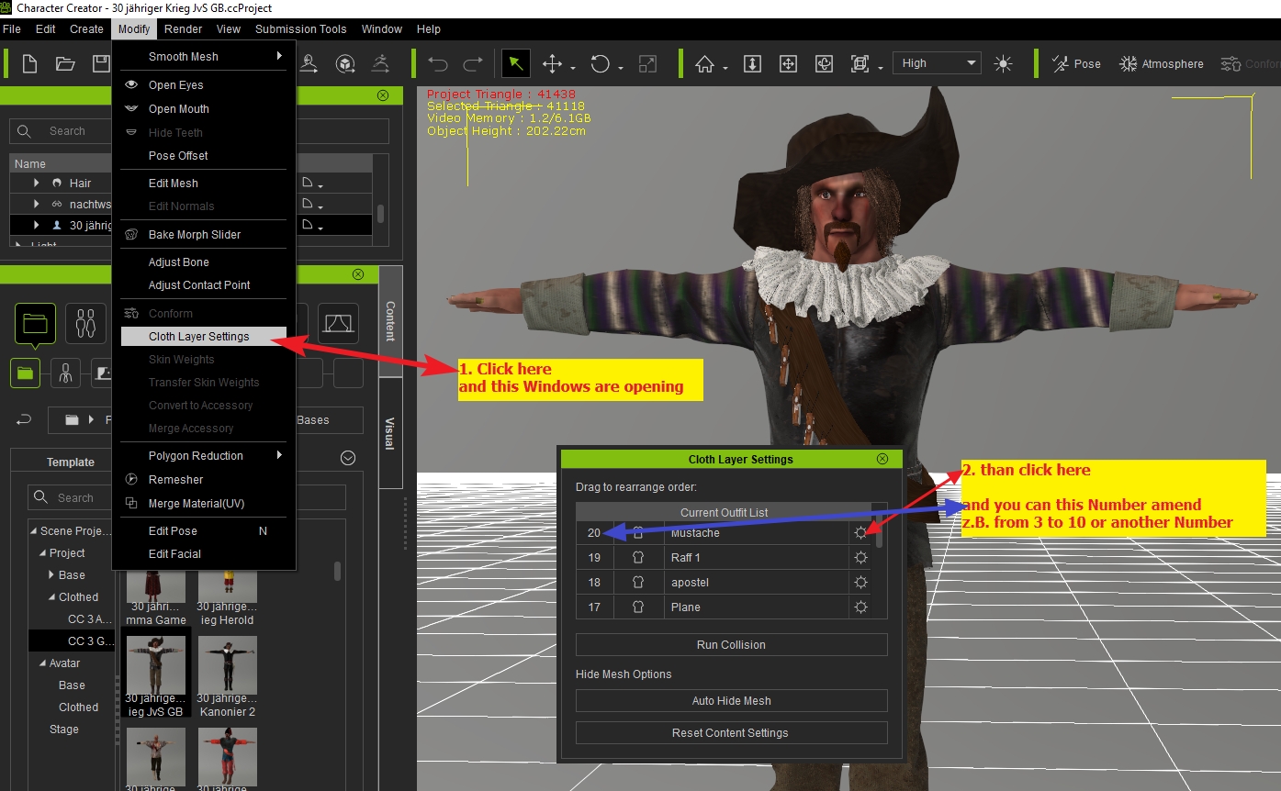Click the character walking icon in toolbar
The height and width of the screenshot is (791, 1281).
click(x=380, y=63)
